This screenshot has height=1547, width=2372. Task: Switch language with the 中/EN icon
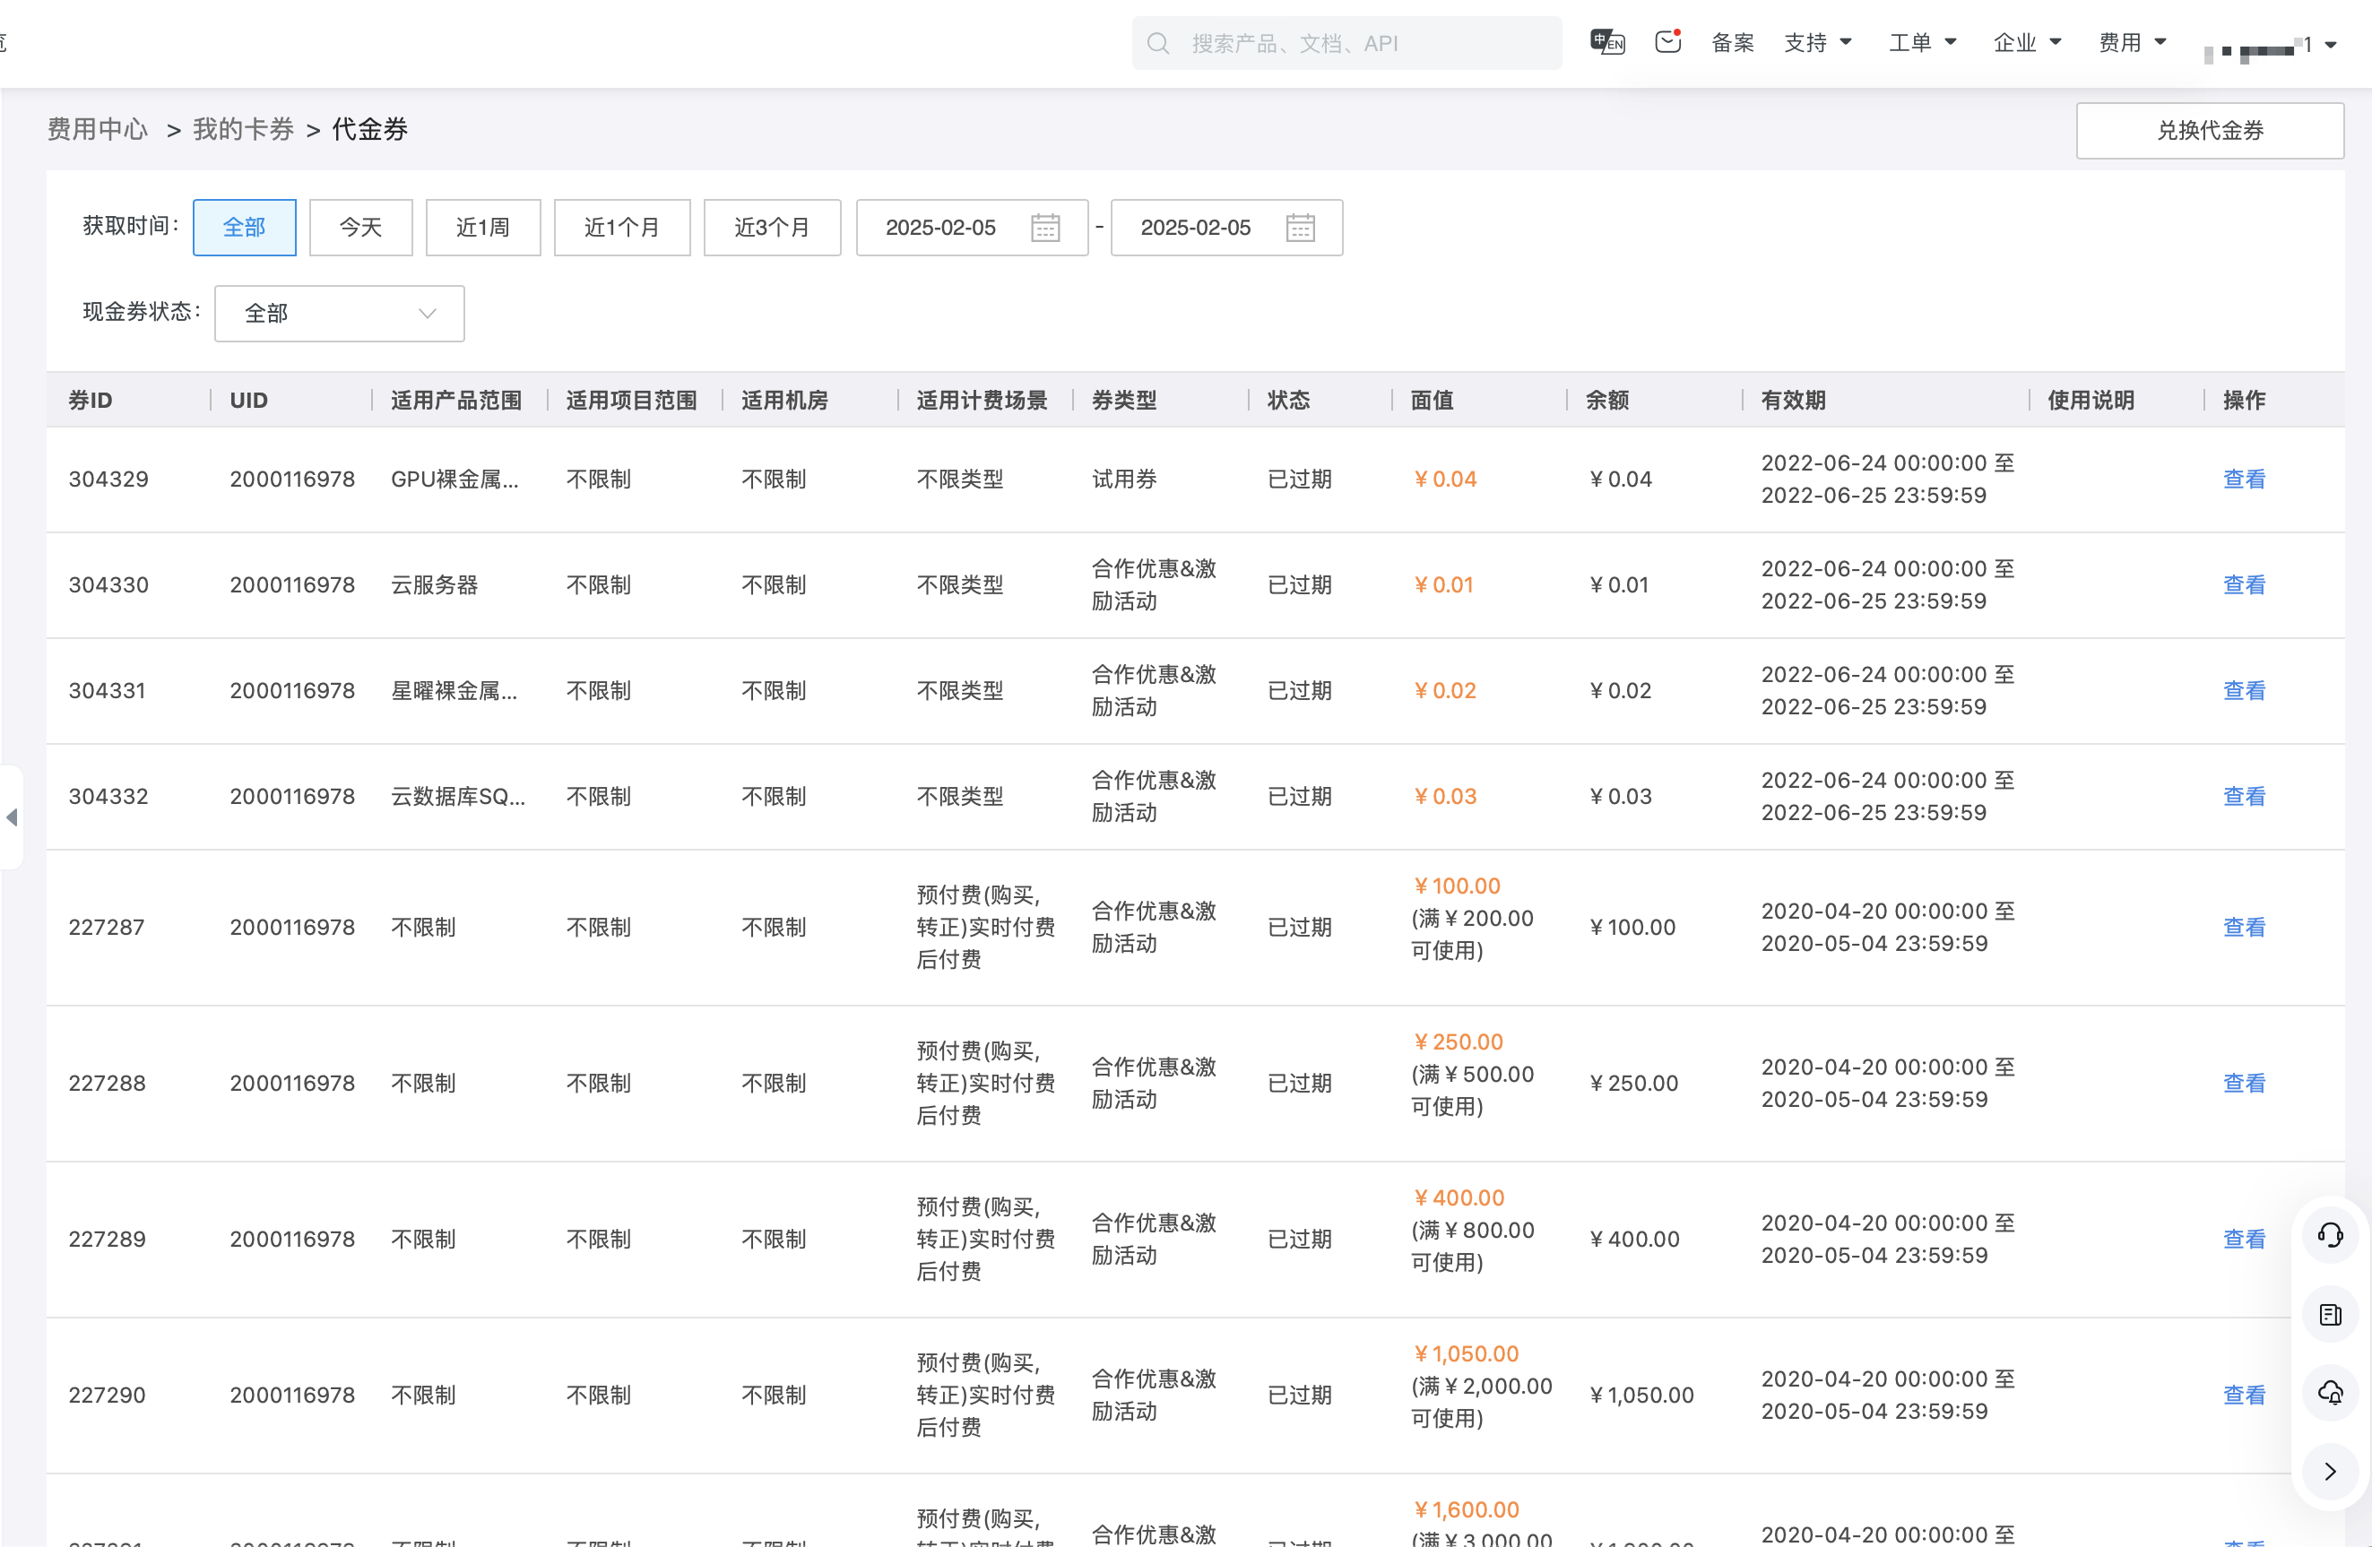(1606, 42)
